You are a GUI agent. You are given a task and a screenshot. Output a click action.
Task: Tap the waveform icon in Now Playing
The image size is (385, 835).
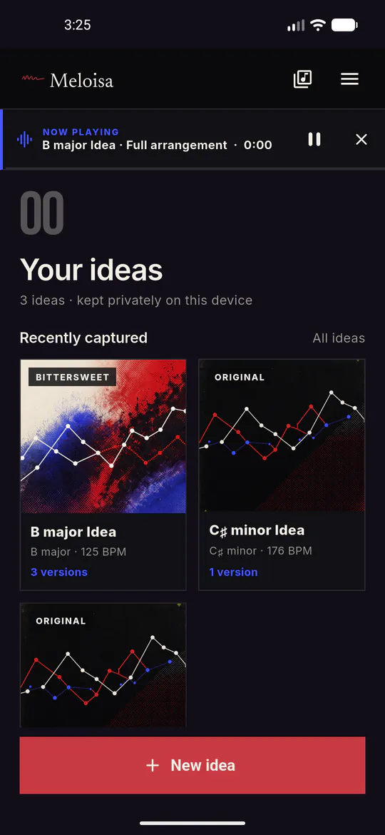click(x=24, y=139)
